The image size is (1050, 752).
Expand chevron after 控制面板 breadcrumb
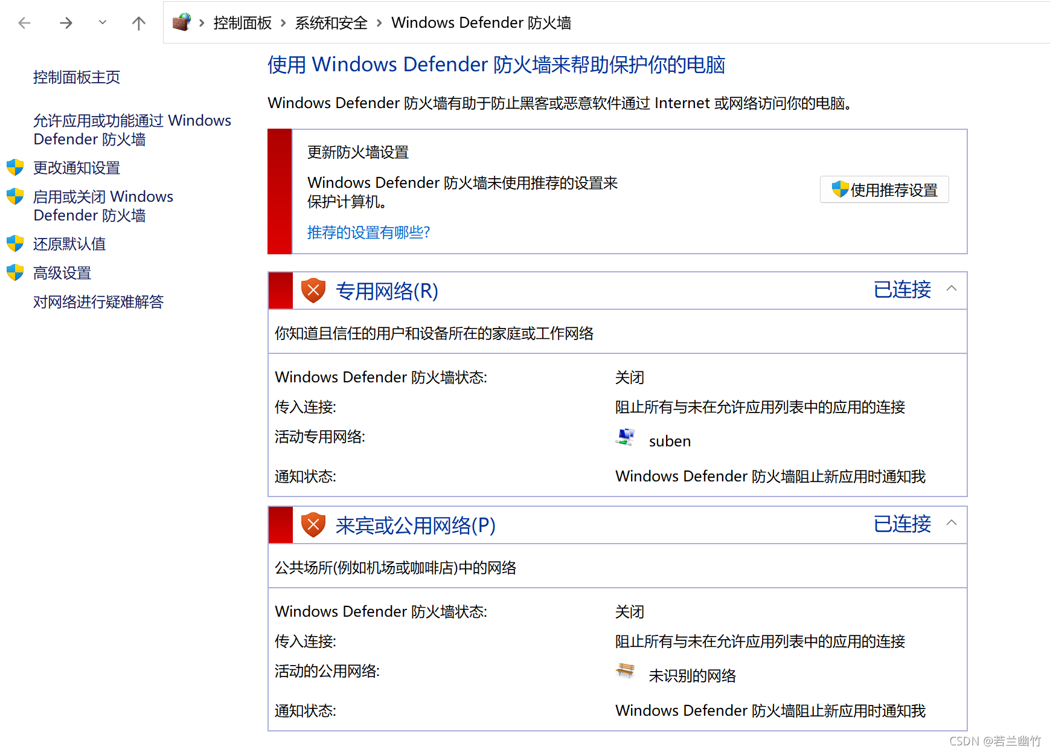283,23
